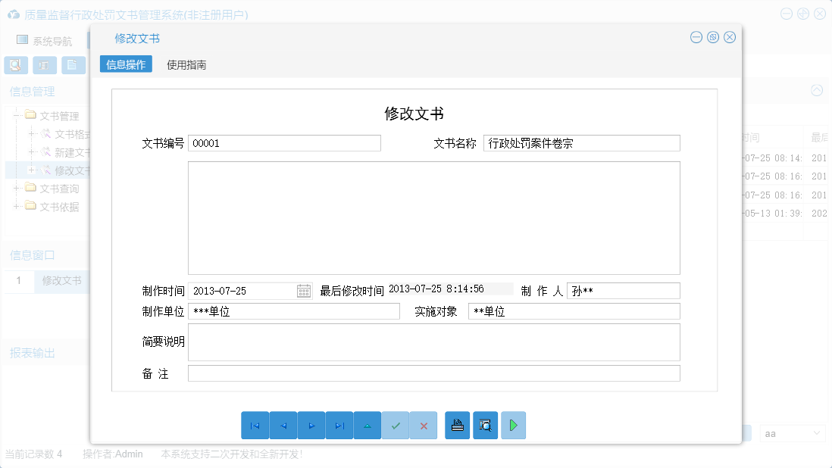
Task: Collapse the 文书管理 folder
Action: click(17, 116)
